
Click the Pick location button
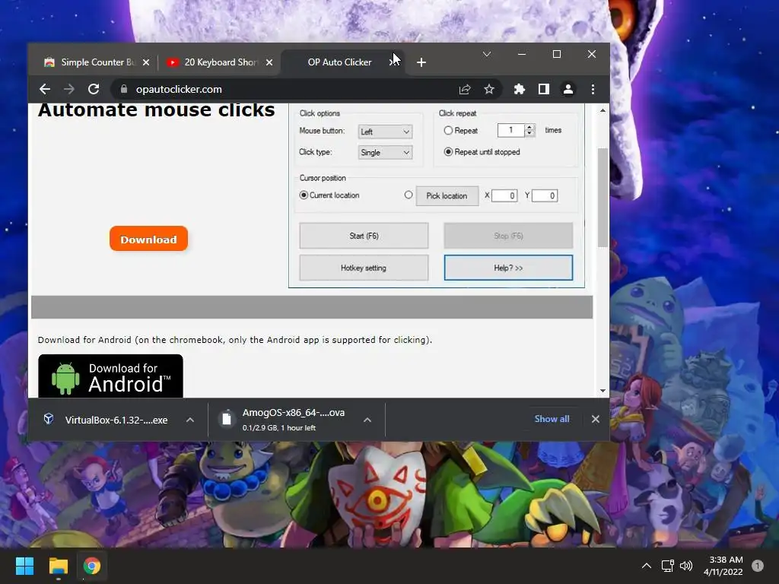[447, 195]
